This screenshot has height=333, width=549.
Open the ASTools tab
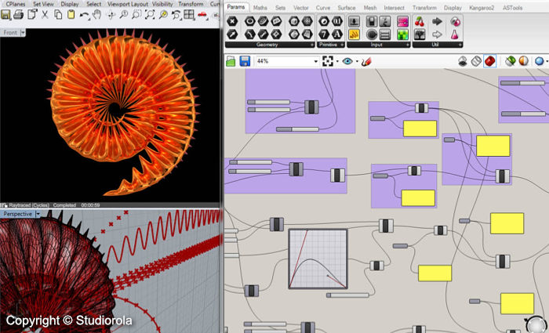tap(512, 7)
